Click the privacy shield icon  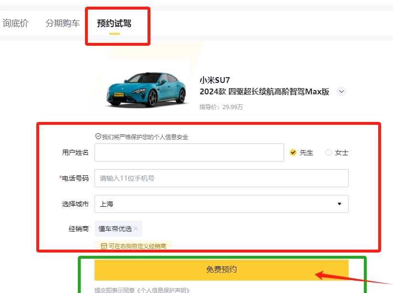point(98,137)
